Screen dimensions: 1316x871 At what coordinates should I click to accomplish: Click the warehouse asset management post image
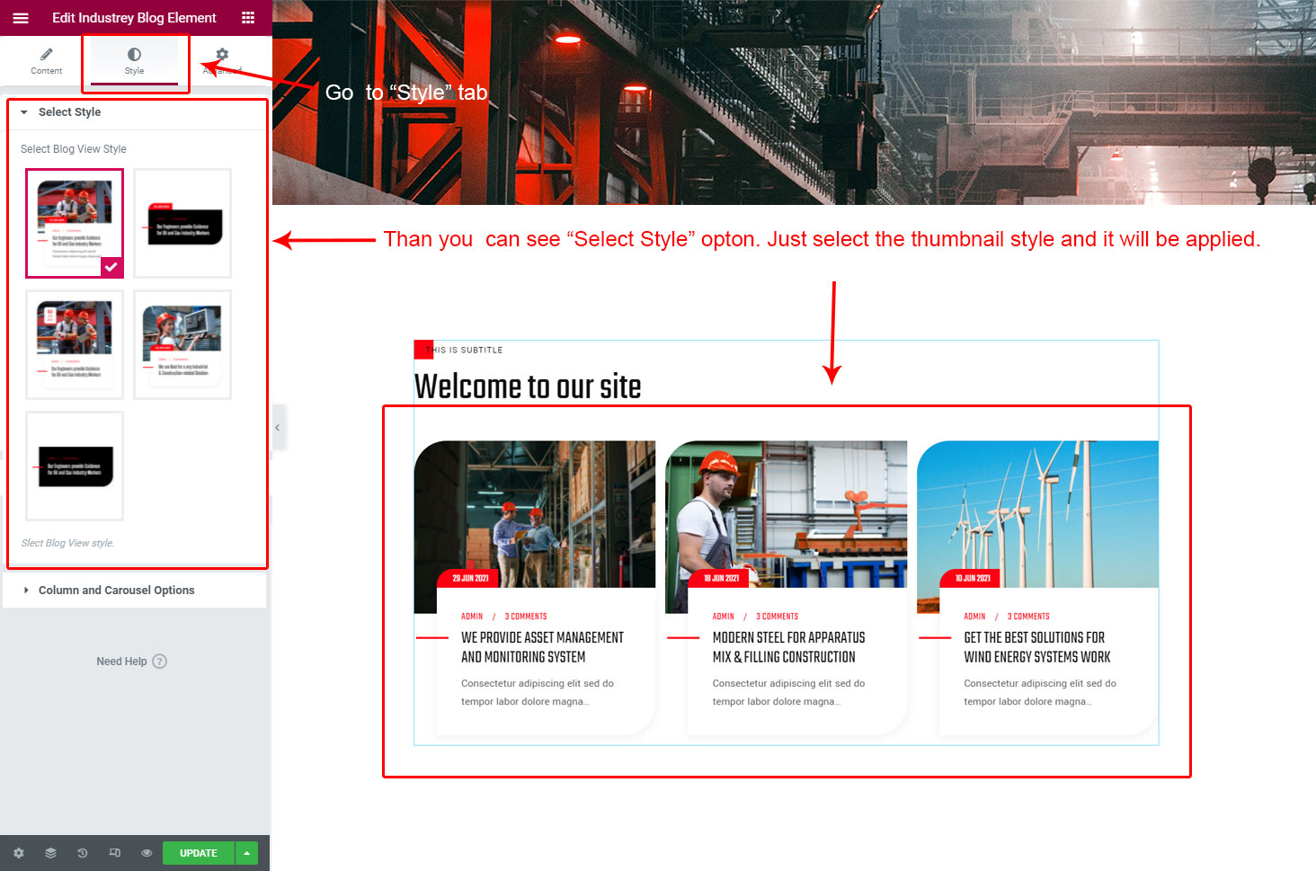coord(535,514)
